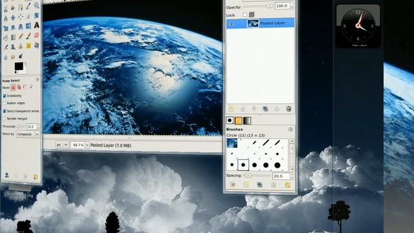Select the Measure tool
Viewport: 414px width, 233px height.
pyautogui.click(x=5, y=19)
